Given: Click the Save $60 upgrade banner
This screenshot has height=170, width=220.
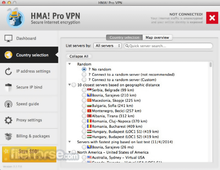Looking at the screenshot, I should tap(29, 154).
